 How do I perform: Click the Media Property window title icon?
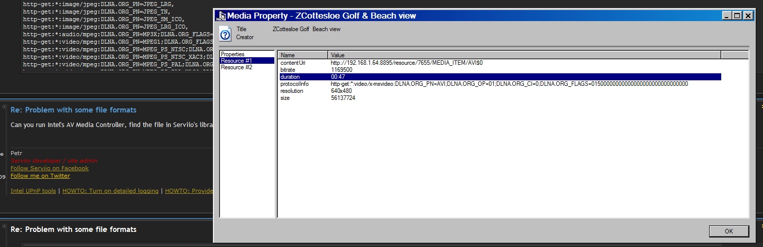pyautogui.click(x=222, y=16)
